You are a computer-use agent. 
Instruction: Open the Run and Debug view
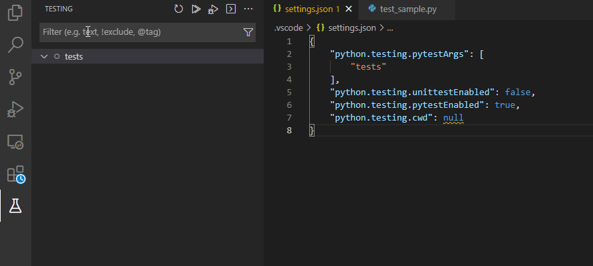pyautogui.click(x=15, y=110)
